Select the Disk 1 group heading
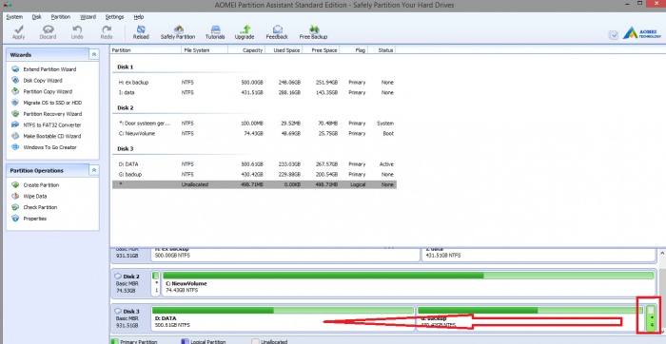666x344 pixels. coord(126,67)
